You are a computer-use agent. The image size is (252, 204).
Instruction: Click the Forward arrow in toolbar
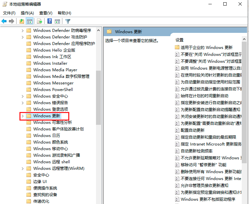pyautogui.click(x=12, y=21)
